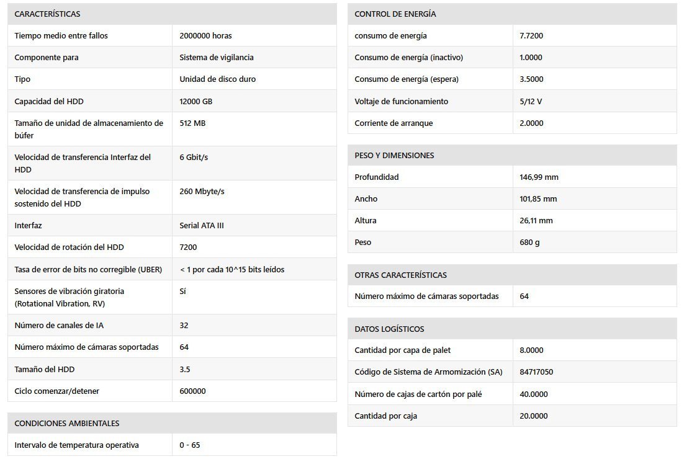Select the '680 g' weight value

tap(529, 242)
